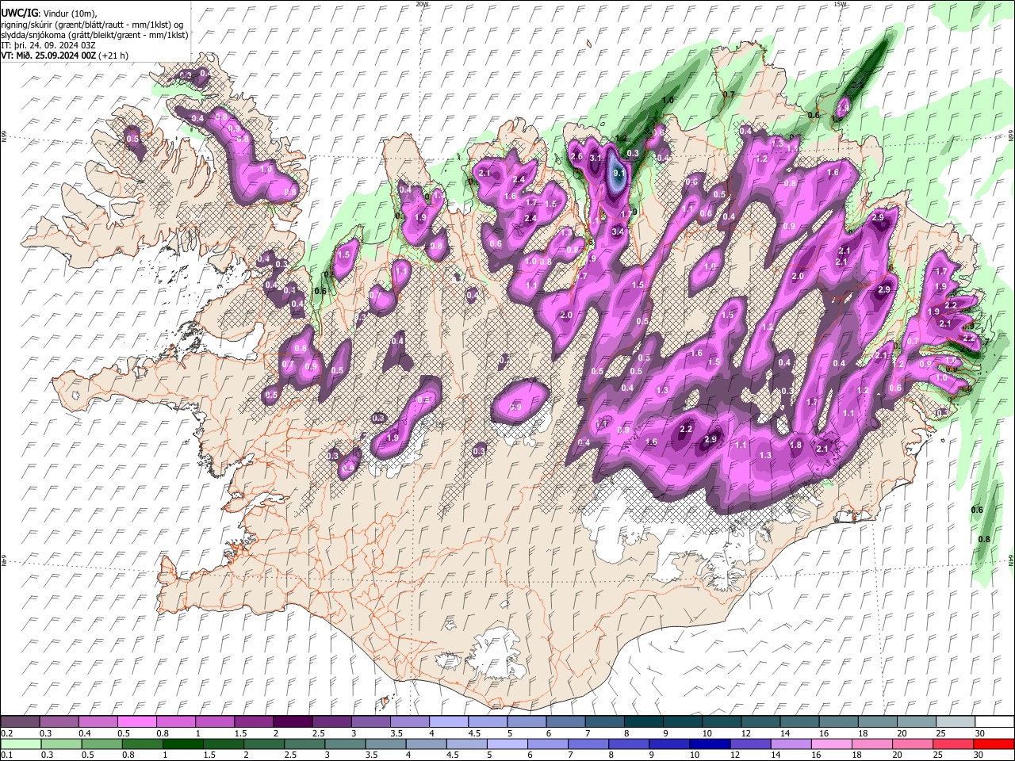The height and width of the screenshot is (761, 1015).
Task: Select the dark green rain-scale swatch between 1 and 1.5
Action: pyautogui.click(x=183, y=744)
